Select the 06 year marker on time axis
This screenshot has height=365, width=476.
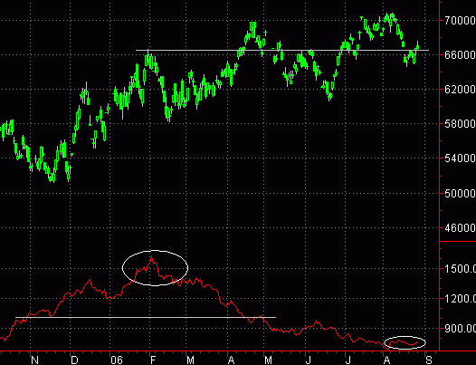[x=116, y=360]
